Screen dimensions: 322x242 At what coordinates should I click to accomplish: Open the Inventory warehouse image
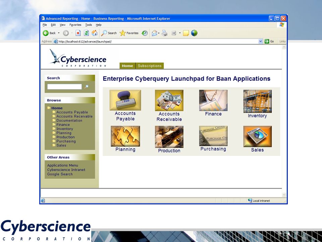click(257, 101)
